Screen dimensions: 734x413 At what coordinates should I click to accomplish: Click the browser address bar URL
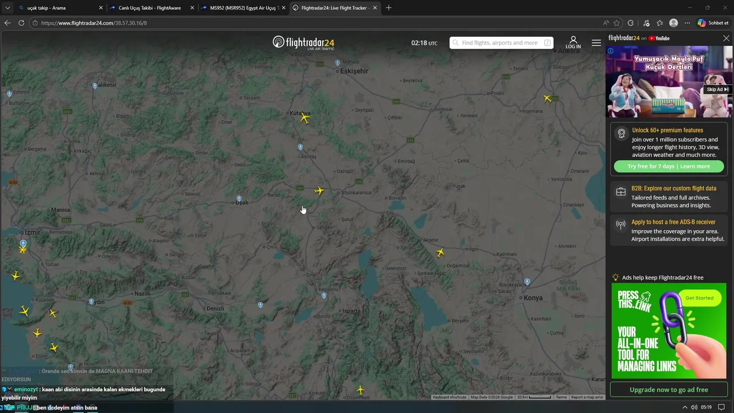point(94,23)
